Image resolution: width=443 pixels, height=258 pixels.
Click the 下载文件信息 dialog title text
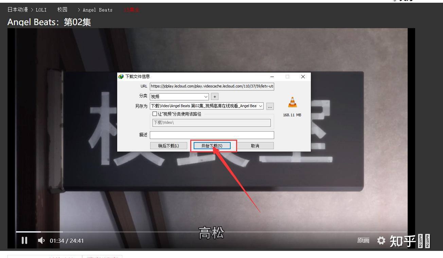(138, 77)
